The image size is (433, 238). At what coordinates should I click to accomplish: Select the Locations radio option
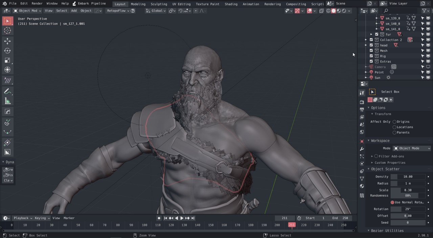pyautogui.click(x=394, y=127)
